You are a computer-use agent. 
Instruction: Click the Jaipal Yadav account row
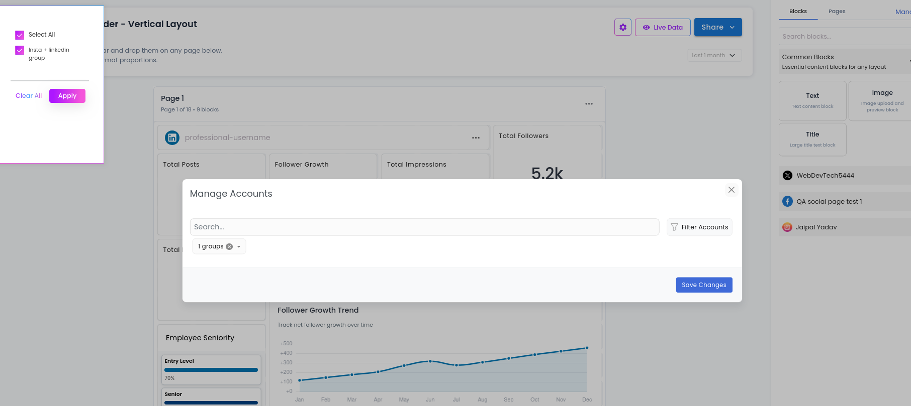click(845, 227)
